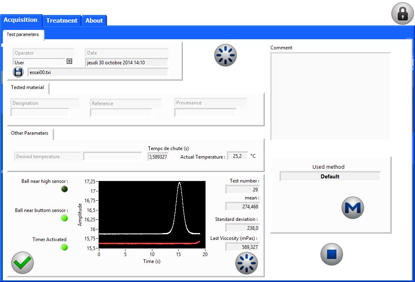
Task: Select the Test parameters tab
Action: pyautogui.click(x=23, y=35)
